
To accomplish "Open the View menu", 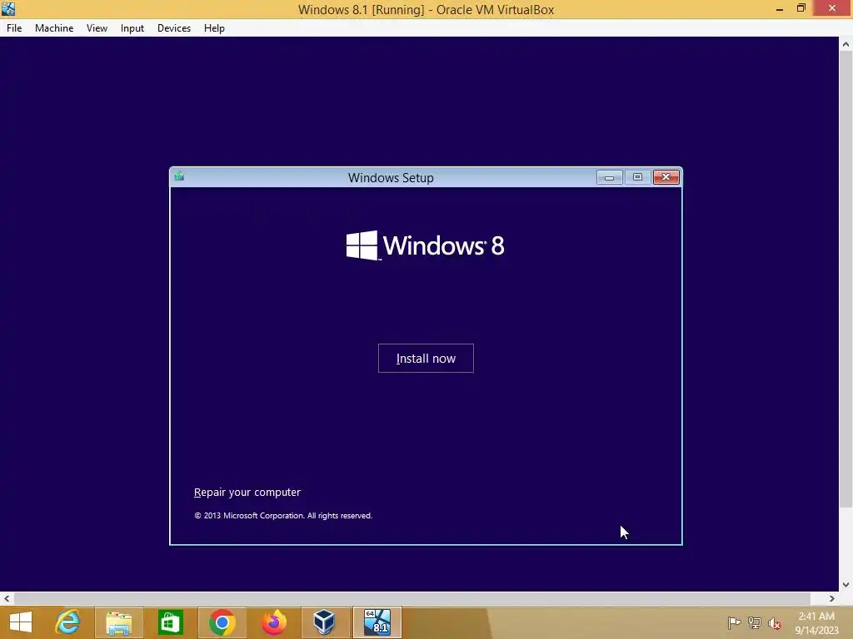I will click(x=97, y=28).
